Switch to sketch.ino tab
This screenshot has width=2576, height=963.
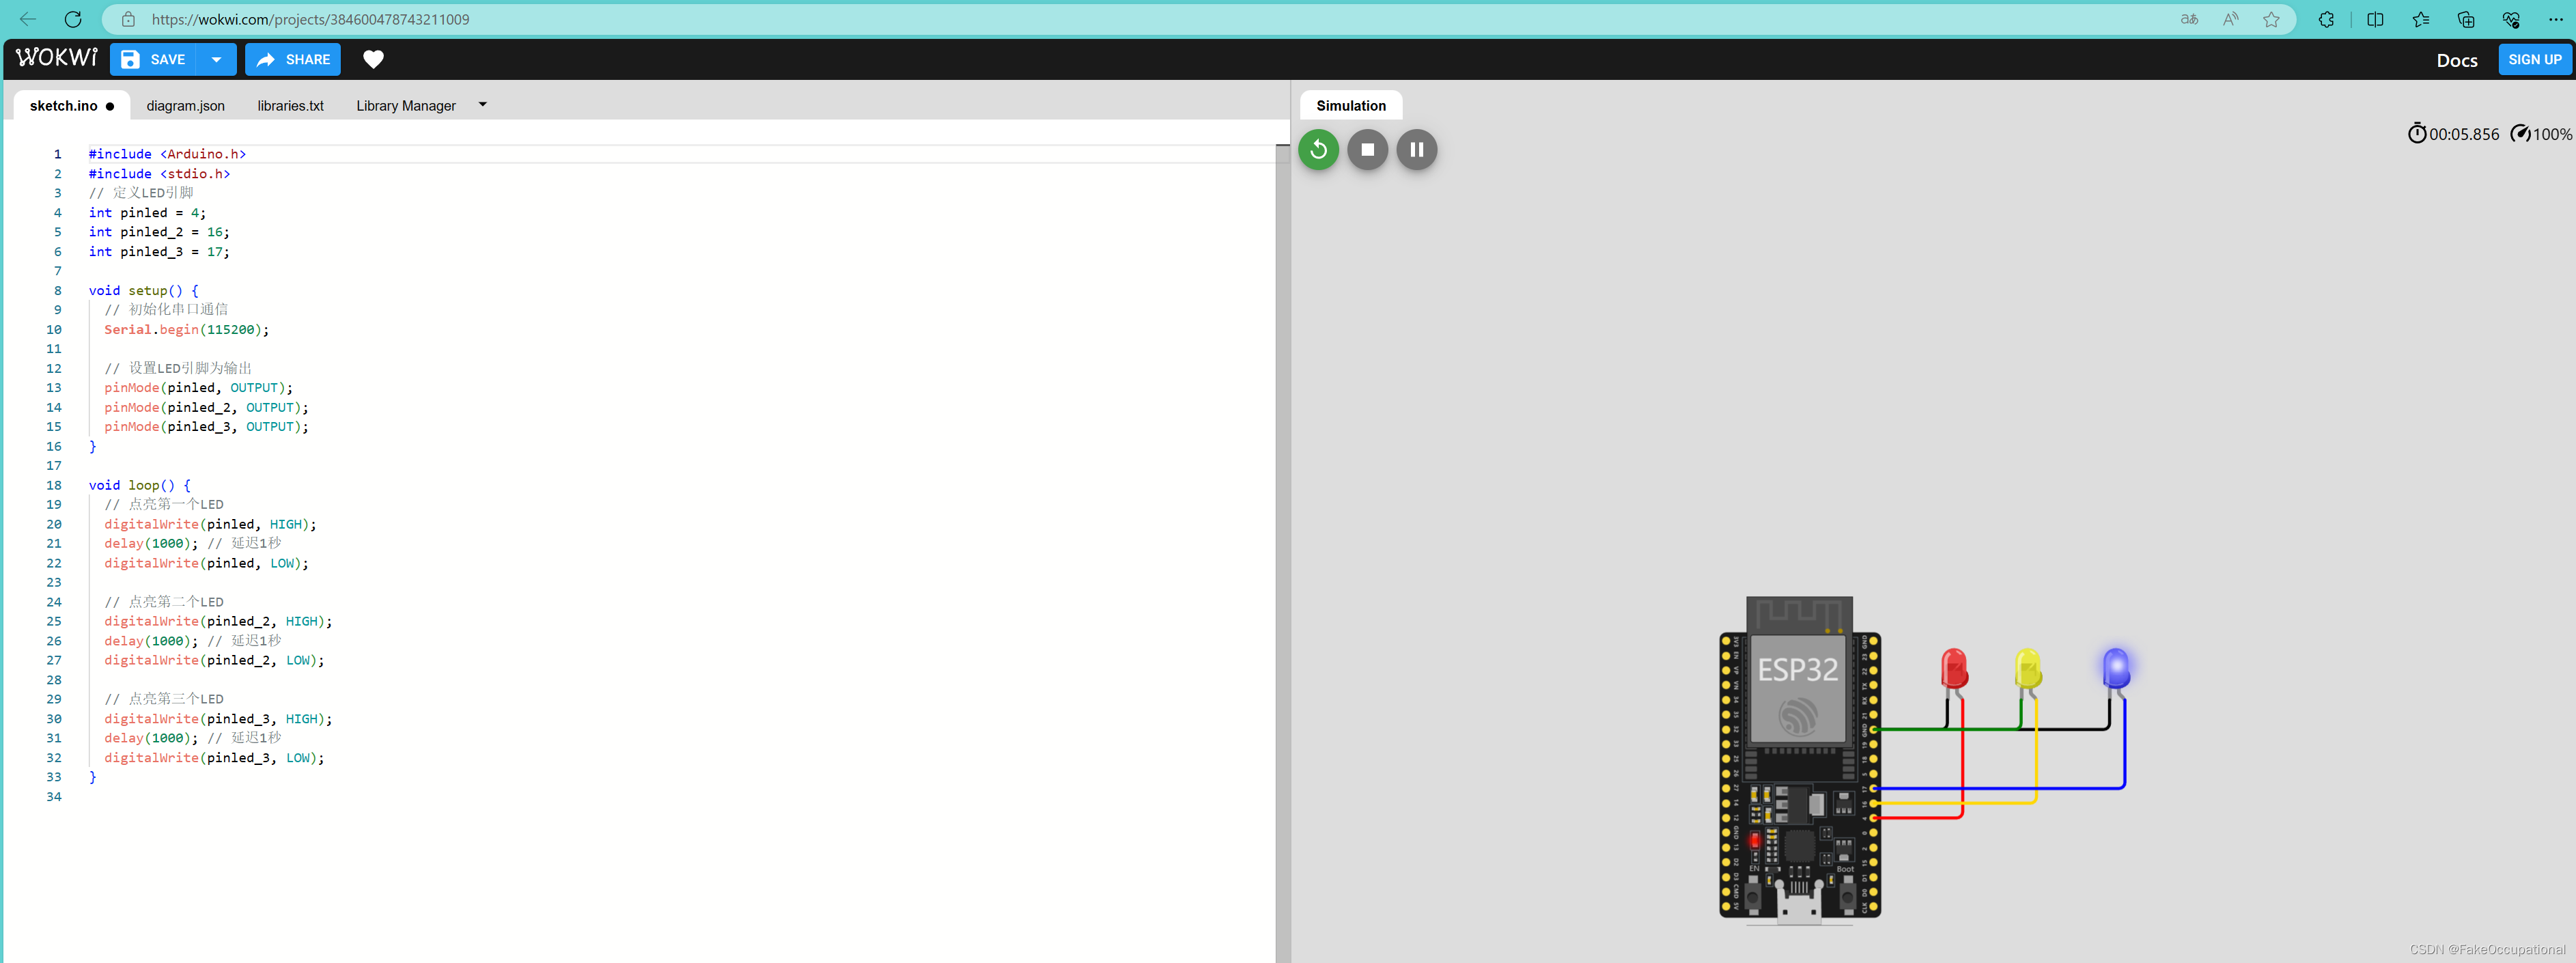coord(71,105)
